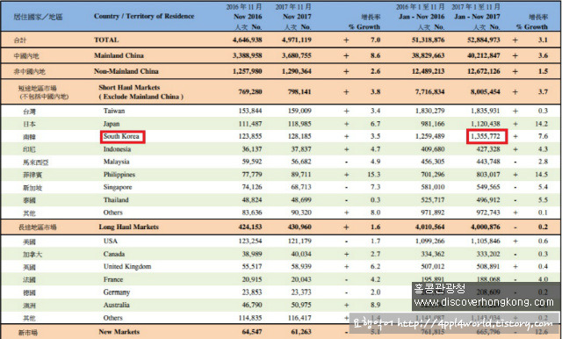Click the value 1,257,980
Image resolution: width=562 pixels, height=339 pixels.
[x=248, y=71]
